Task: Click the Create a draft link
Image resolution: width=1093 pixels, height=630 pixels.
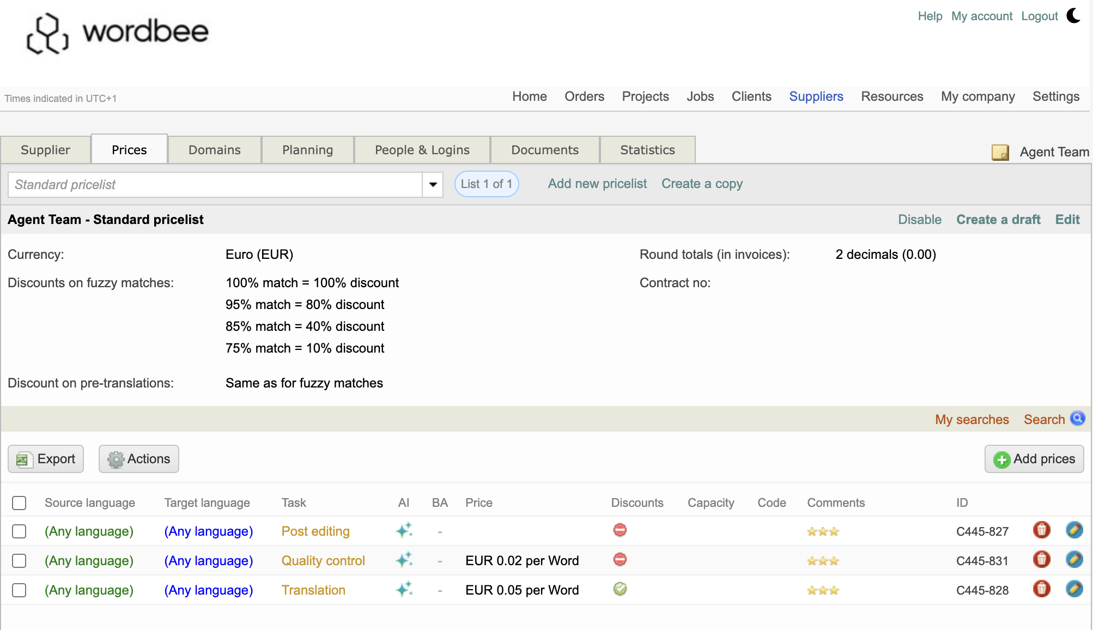Action: (998, 220)
